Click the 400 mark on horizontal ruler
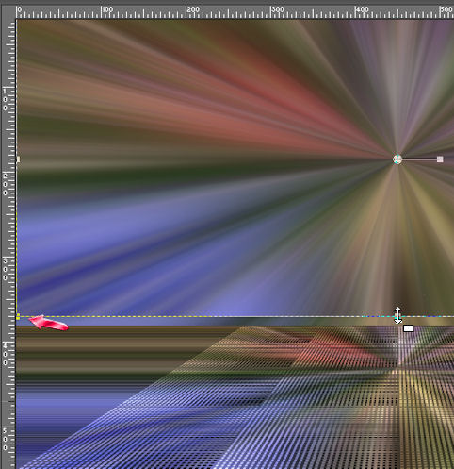The height and width of the screenshot is (469, 454). pyautogui.click(x=362, y=9)
